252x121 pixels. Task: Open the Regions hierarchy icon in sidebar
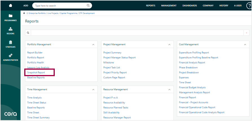tap(10, 29)
